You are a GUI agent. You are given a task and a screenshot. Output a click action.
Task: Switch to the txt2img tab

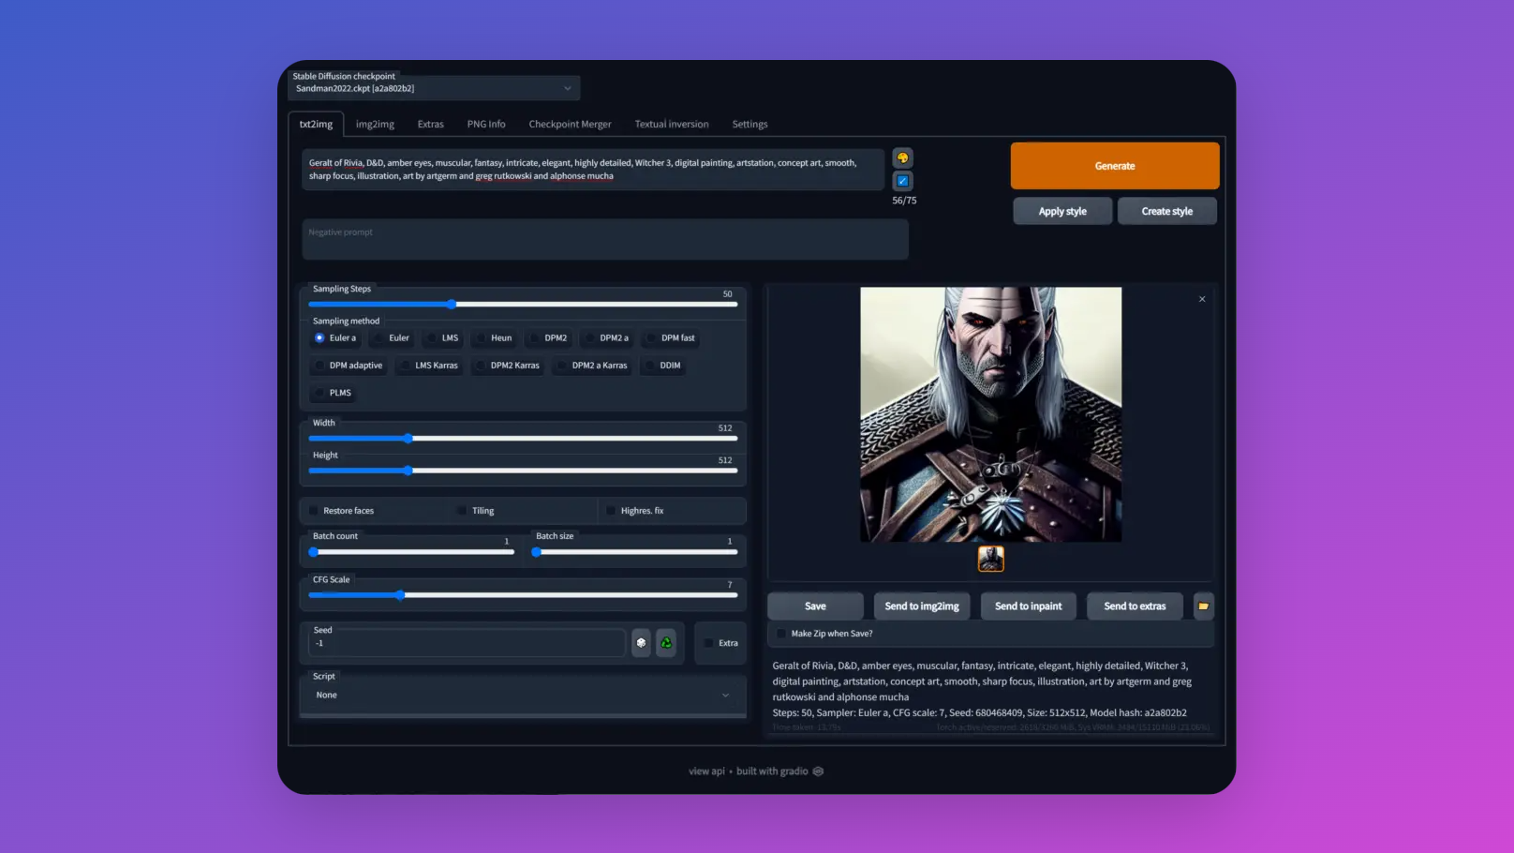(x=316, y=124)
